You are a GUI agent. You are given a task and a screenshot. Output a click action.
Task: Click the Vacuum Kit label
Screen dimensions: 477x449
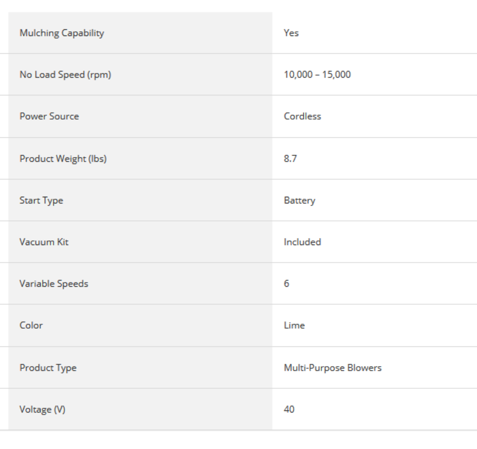point(44,242)
